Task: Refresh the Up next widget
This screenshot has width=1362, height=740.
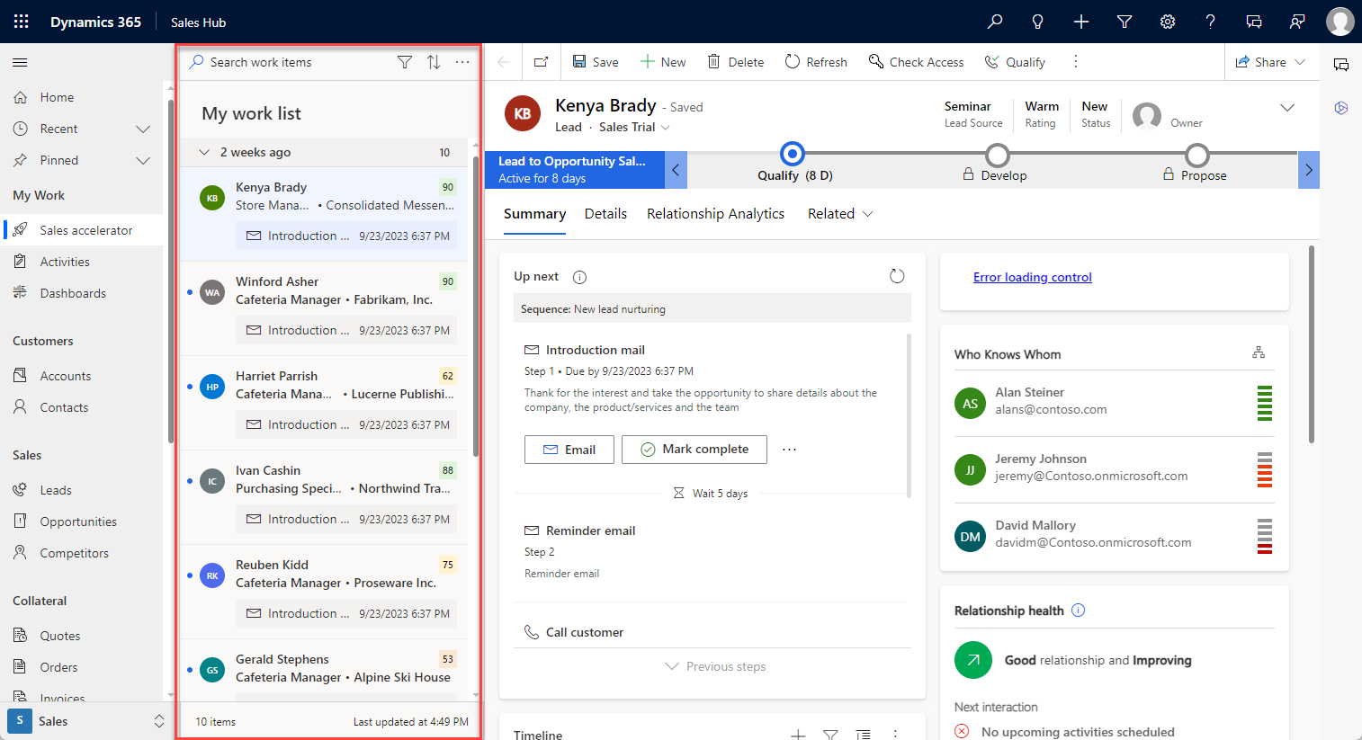Action: point(897,276)
